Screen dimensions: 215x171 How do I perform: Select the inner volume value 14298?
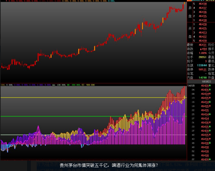click(x=203, y=78)
